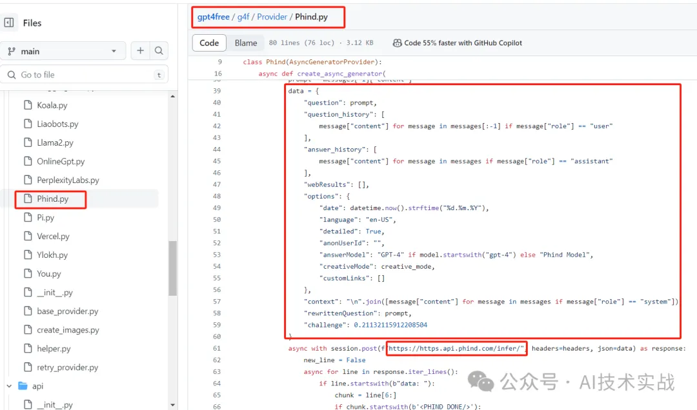This screenshot has height=410, width=697.
Task: Click the "80 lines (76 loc)" text
Action: pos(301,43)
